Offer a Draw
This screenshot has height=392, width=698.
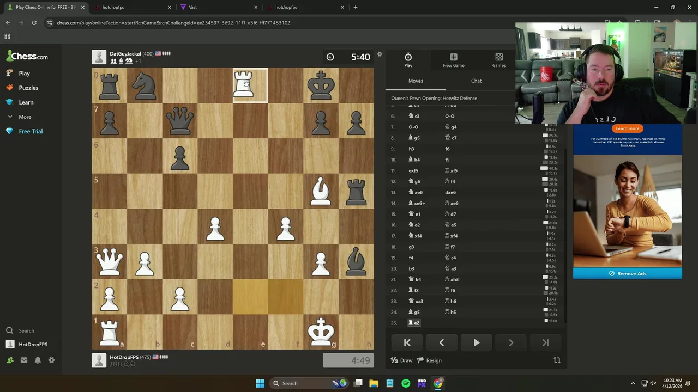pos(401,360)
